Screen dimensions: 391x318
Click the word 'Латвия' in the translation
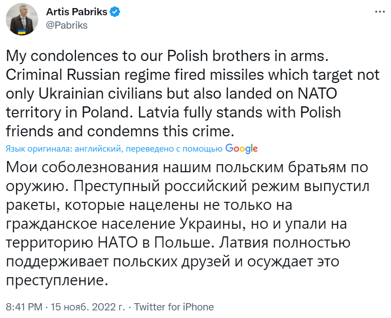[263, 243]
